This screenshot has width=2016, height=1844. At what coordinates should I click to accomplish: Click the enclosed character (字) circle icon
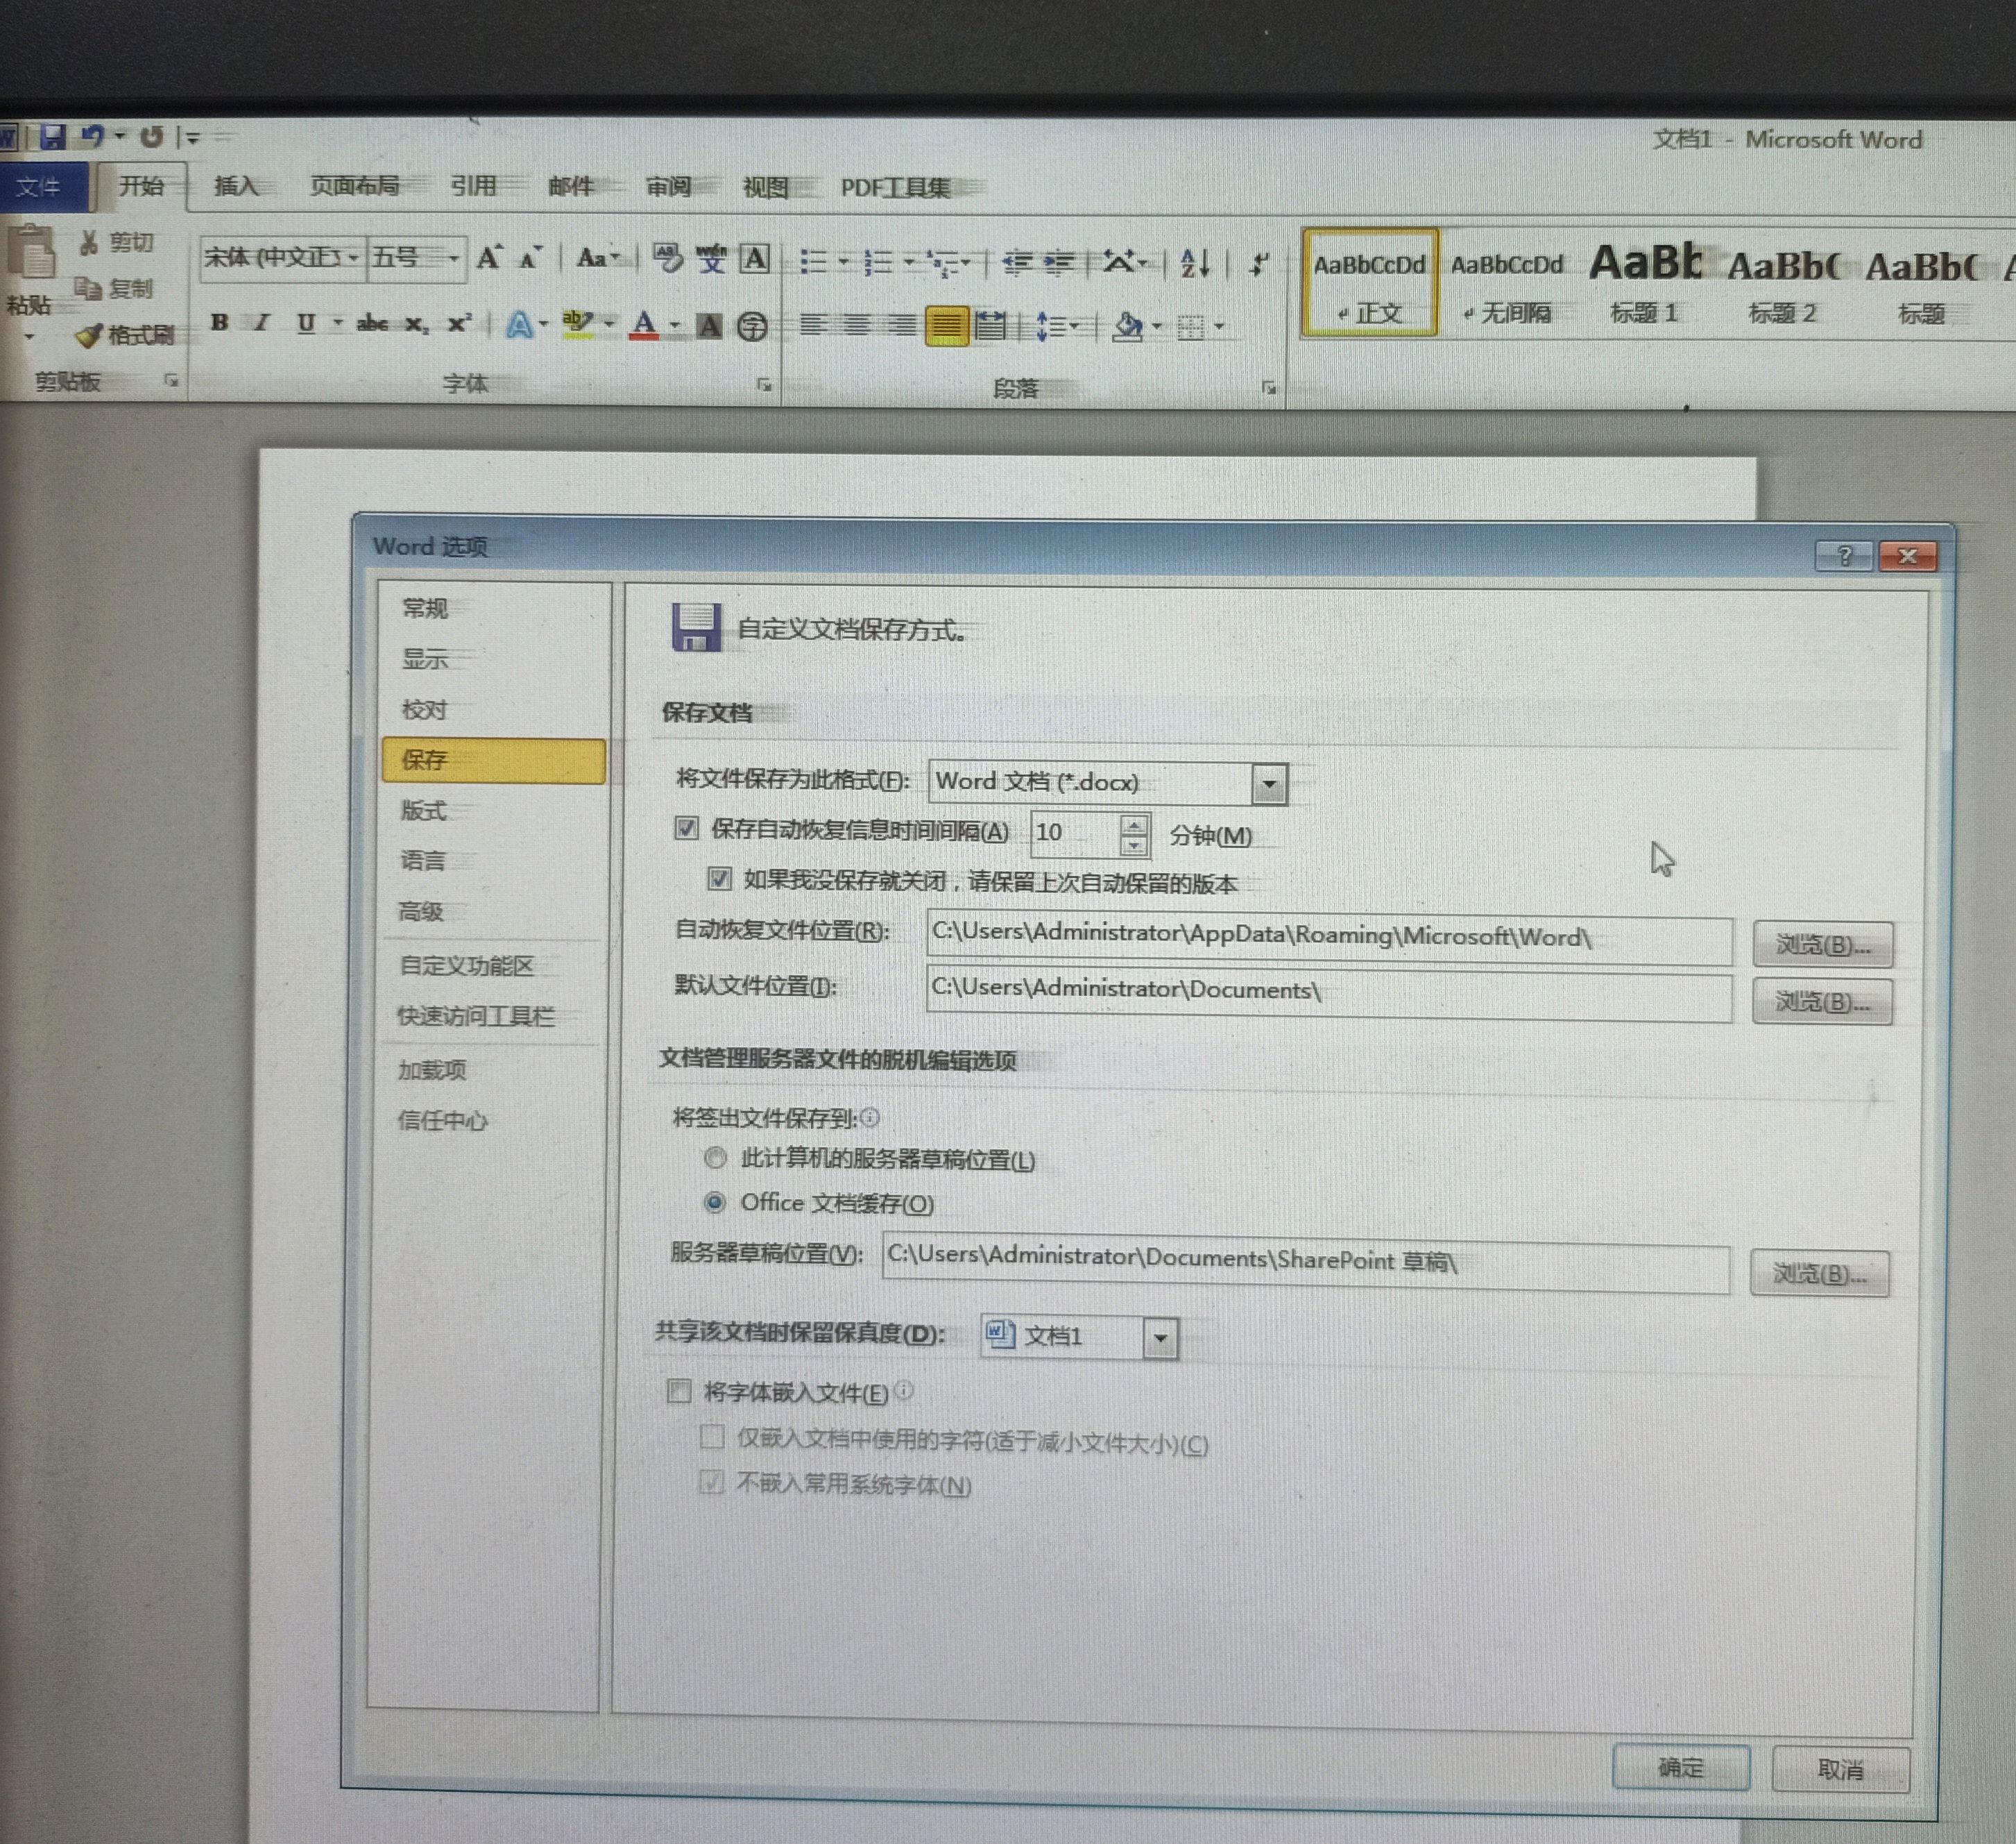[752, 326]
